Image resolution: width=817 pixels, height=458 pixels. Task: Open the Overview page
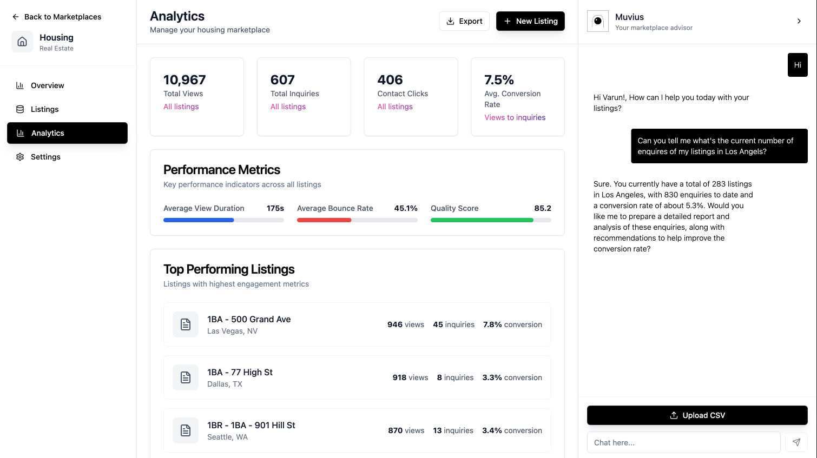point(47,85)
